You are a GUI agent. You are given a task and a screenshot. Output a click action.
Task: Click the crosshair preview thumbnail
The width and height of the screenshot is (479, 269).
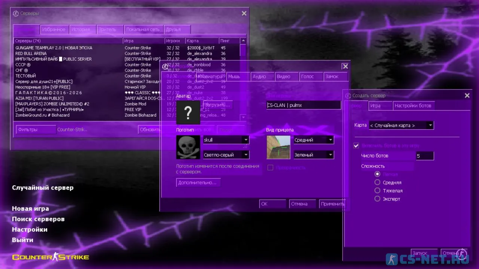tap(278, 147)
